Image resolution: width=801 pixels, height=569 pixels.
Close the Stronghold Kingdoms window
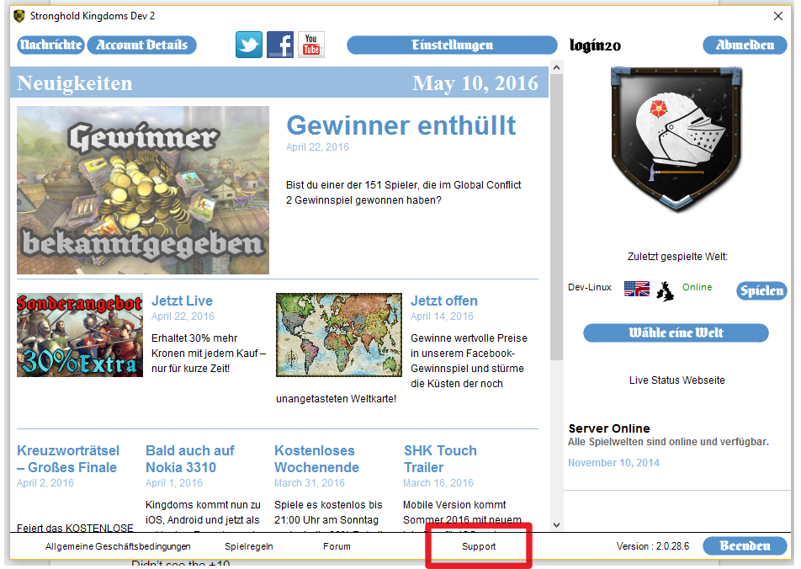[x=778, y=16]
